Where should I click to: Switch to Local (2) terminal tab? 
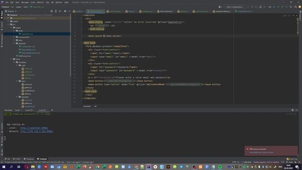(29, 110)
